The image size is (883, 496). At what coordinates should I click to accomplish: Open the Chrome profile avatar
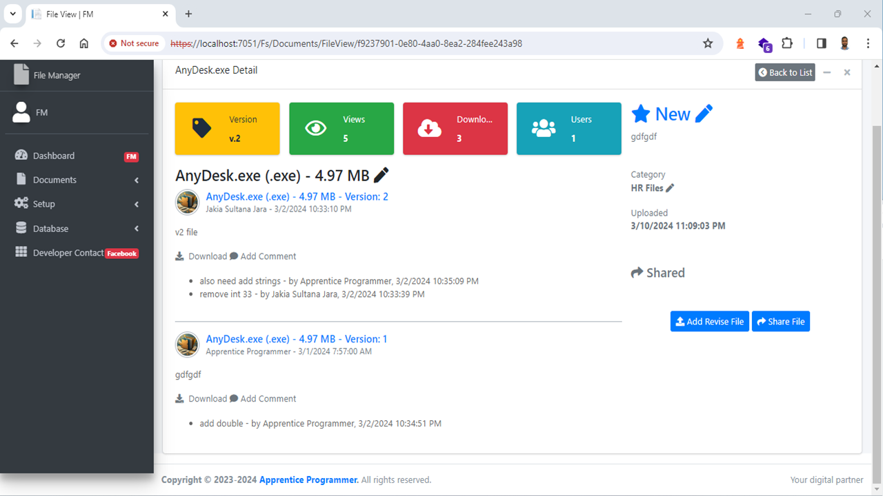click(x=844, y=43)
